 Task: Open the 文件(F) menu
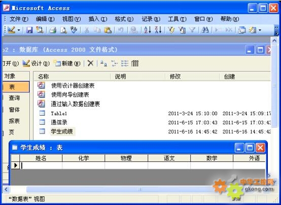[19, 19]
